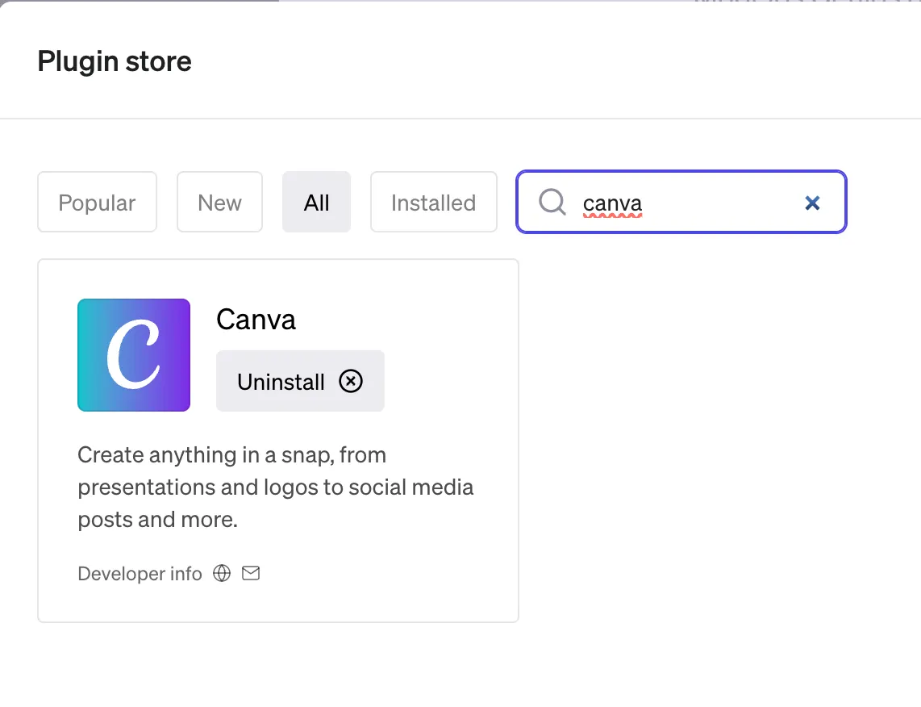This screenshot has width=921, height=707.
Task: Place cursor on typed 'canva' search text
Action: [x=612, y=203]
